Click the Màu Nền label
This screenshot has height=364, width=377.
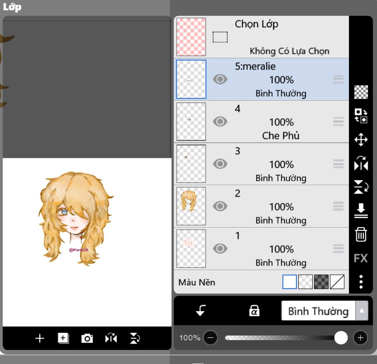point(197,282)
